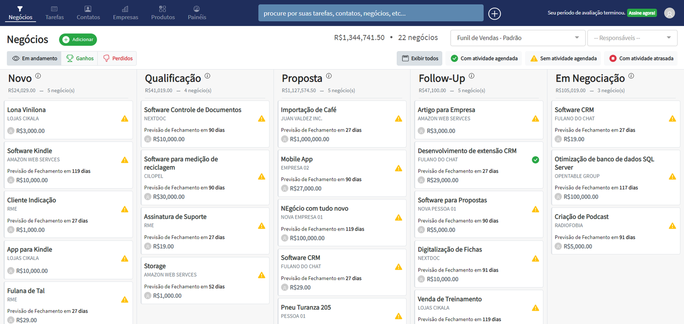Click warning icon on Mobile App card
Screen dimensions: 684x324
[x=398, y=168]
